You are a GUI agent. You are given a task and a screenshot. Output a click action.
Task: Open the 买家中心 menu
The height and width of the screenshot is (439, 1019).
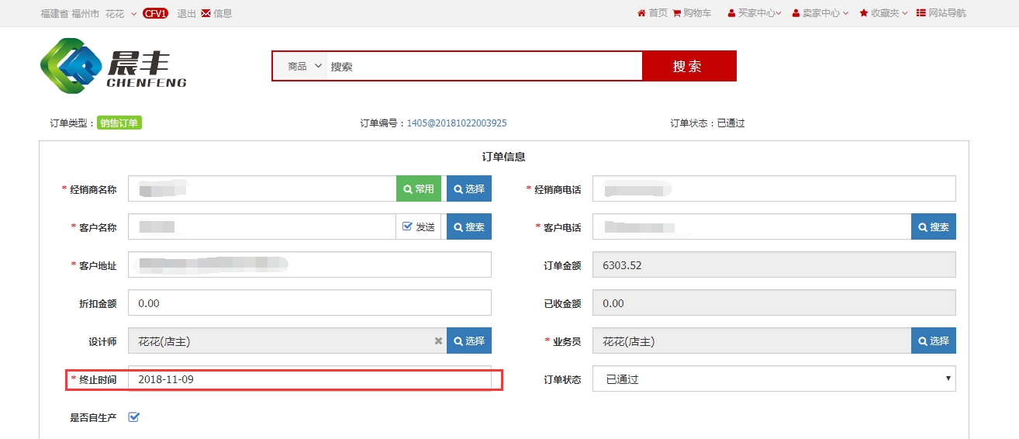click(755, 13)
